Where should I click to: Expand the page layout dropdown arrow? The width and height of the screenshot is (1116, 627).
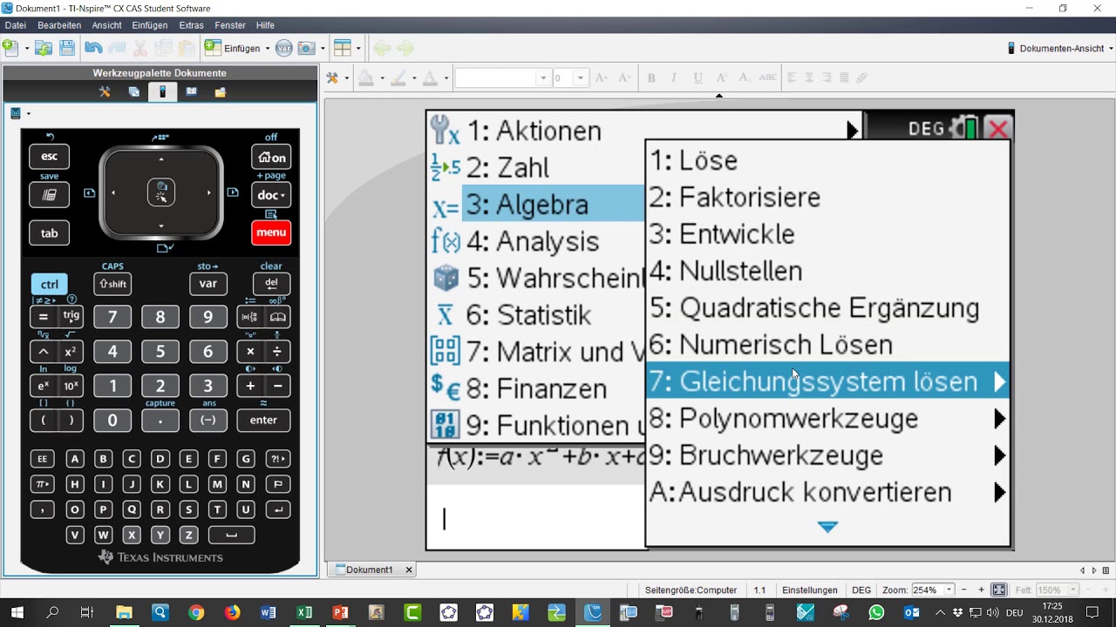(358, 49)
